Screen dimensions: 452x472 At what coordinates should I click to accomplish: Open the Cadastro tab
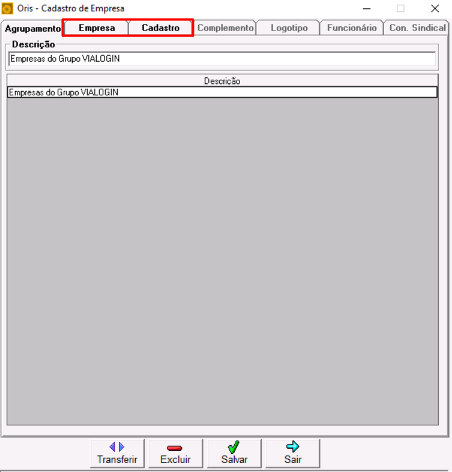[161, 28]
